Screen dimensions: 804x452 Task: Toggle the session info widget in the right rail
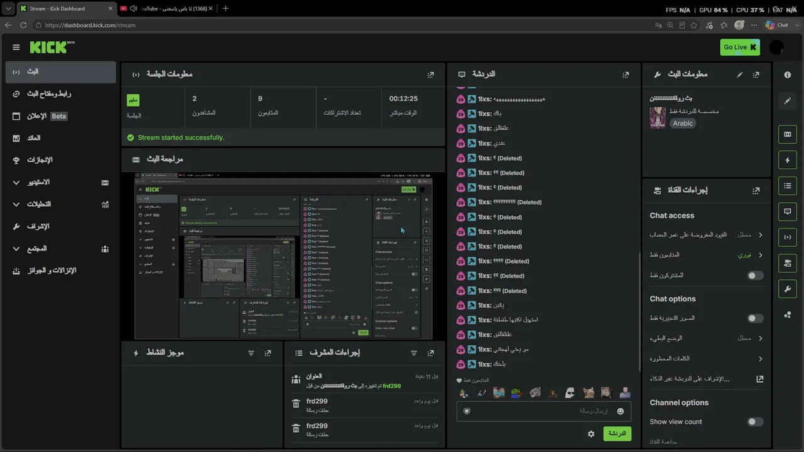788,237
